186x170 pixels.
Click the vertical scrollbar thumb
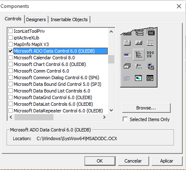click(111, 59)
